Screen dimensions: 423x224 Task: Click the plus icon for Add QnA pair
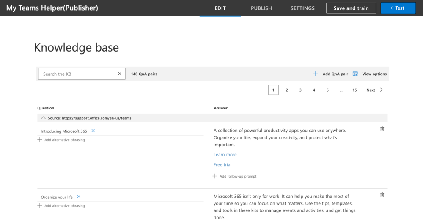click(316, 74)
